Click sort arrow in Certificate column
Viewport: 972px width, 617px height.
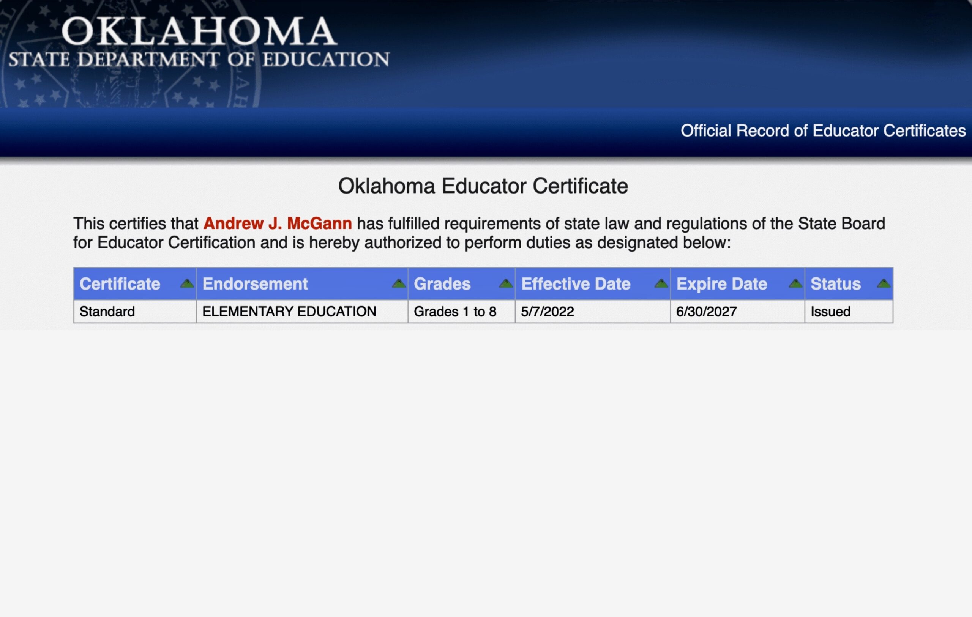[x=187, y=283]
